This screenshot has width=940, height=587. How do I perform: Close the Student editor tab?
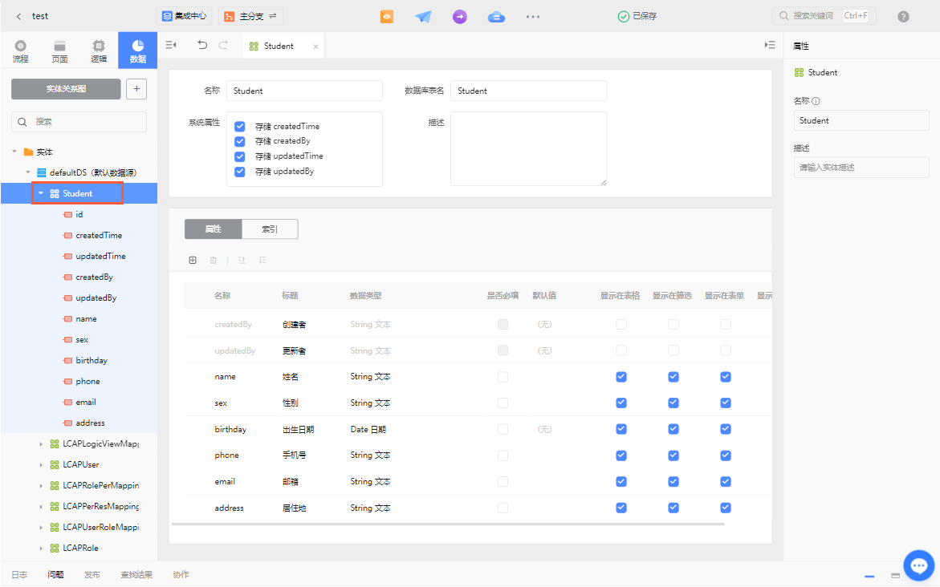(316, 47)
